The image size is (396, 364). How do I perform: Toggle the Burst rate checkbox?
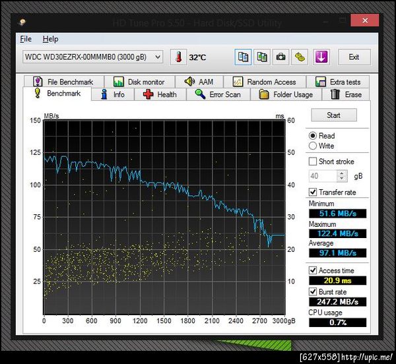coord(313,292)
